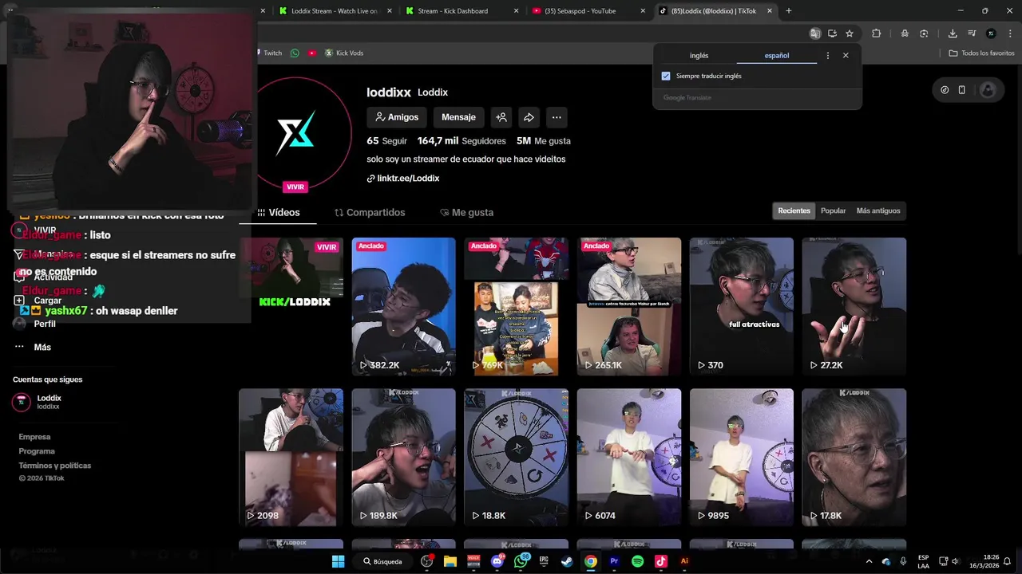Open the video with 189.8K views
The height and width of the screenshot is (574, 1022).
tap(404, 457)
